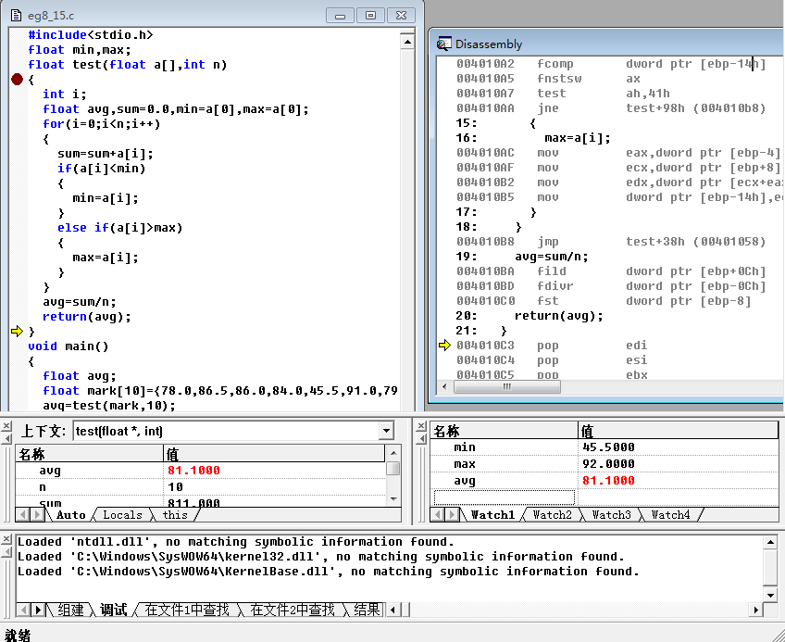Restore the eg8_15.c source window
Image resolution: width=785 pixels, height=642 pixels.
(x=371, y=16)
